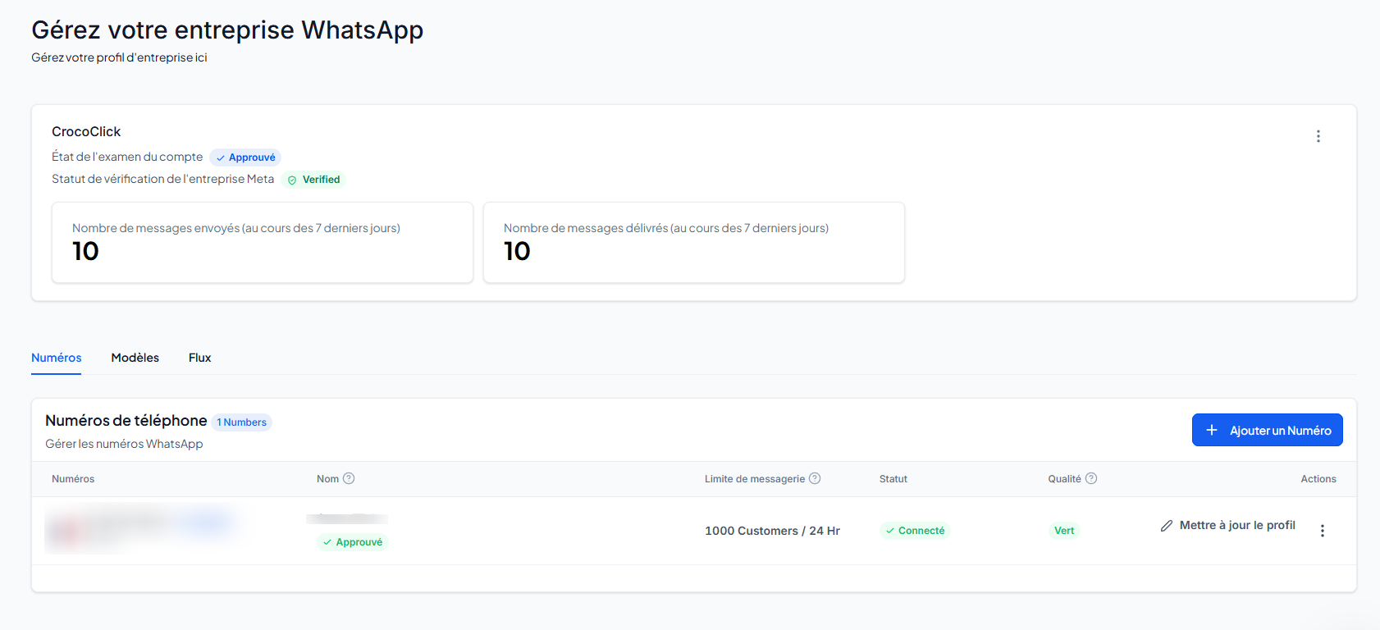The image size is (1380, 630).
Task: Open the phone number row actions menu
Action: [1323, 531]
